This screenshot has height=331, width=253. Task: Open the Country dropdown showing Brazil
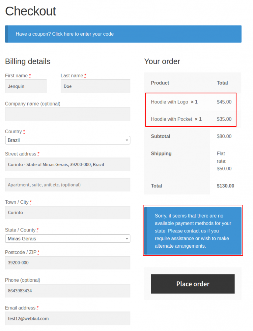tap(68, 140)
